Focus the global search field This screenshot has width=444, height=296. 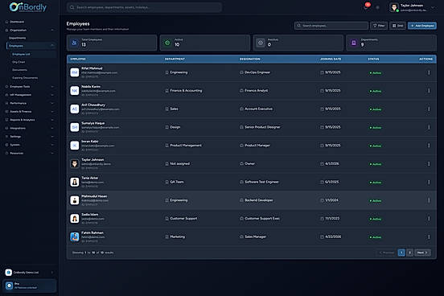click(x=144, y=7)
